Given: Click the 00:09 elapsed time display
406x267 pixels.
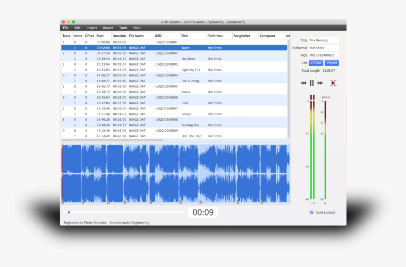Looking at the screenshot, I should 203,212.
